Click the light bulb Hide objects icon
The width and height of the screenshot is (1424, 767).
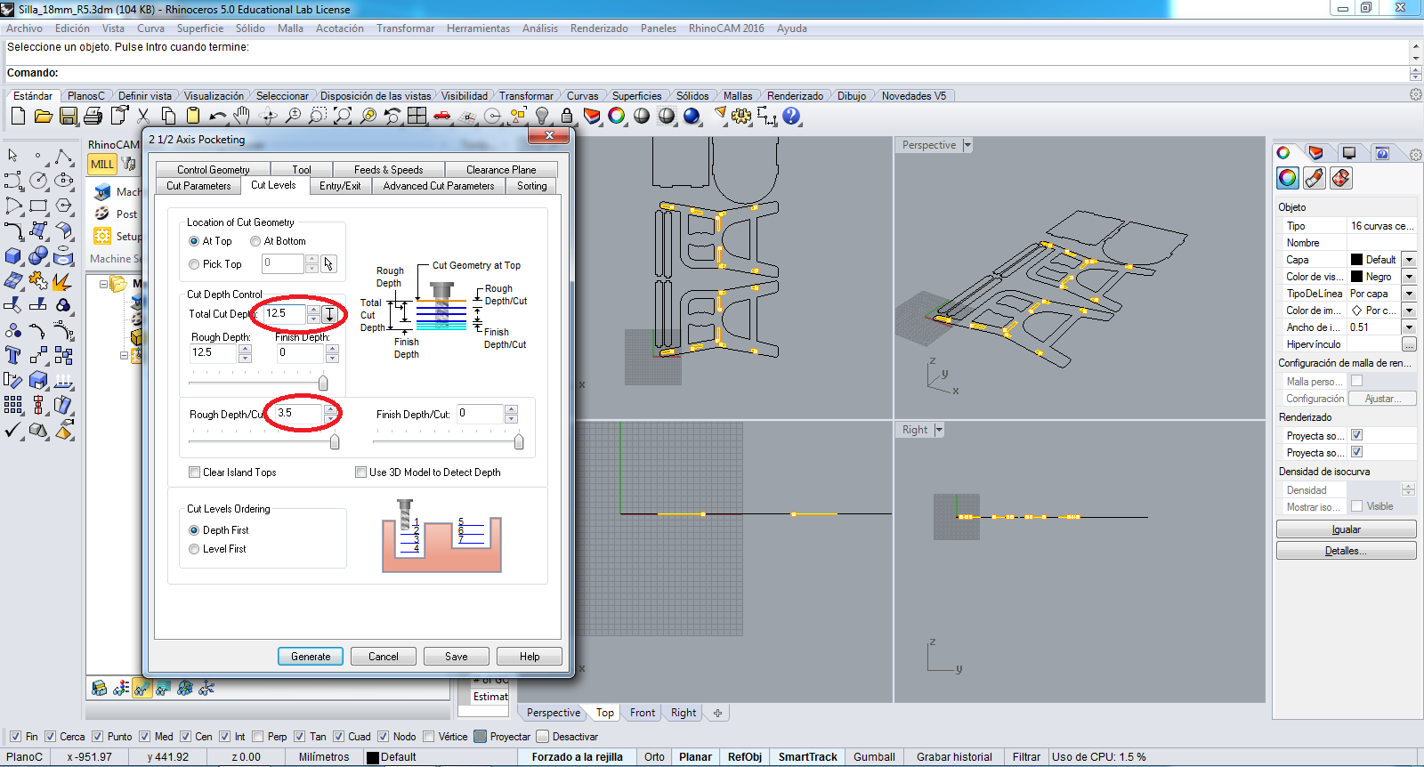coord(542,116)
